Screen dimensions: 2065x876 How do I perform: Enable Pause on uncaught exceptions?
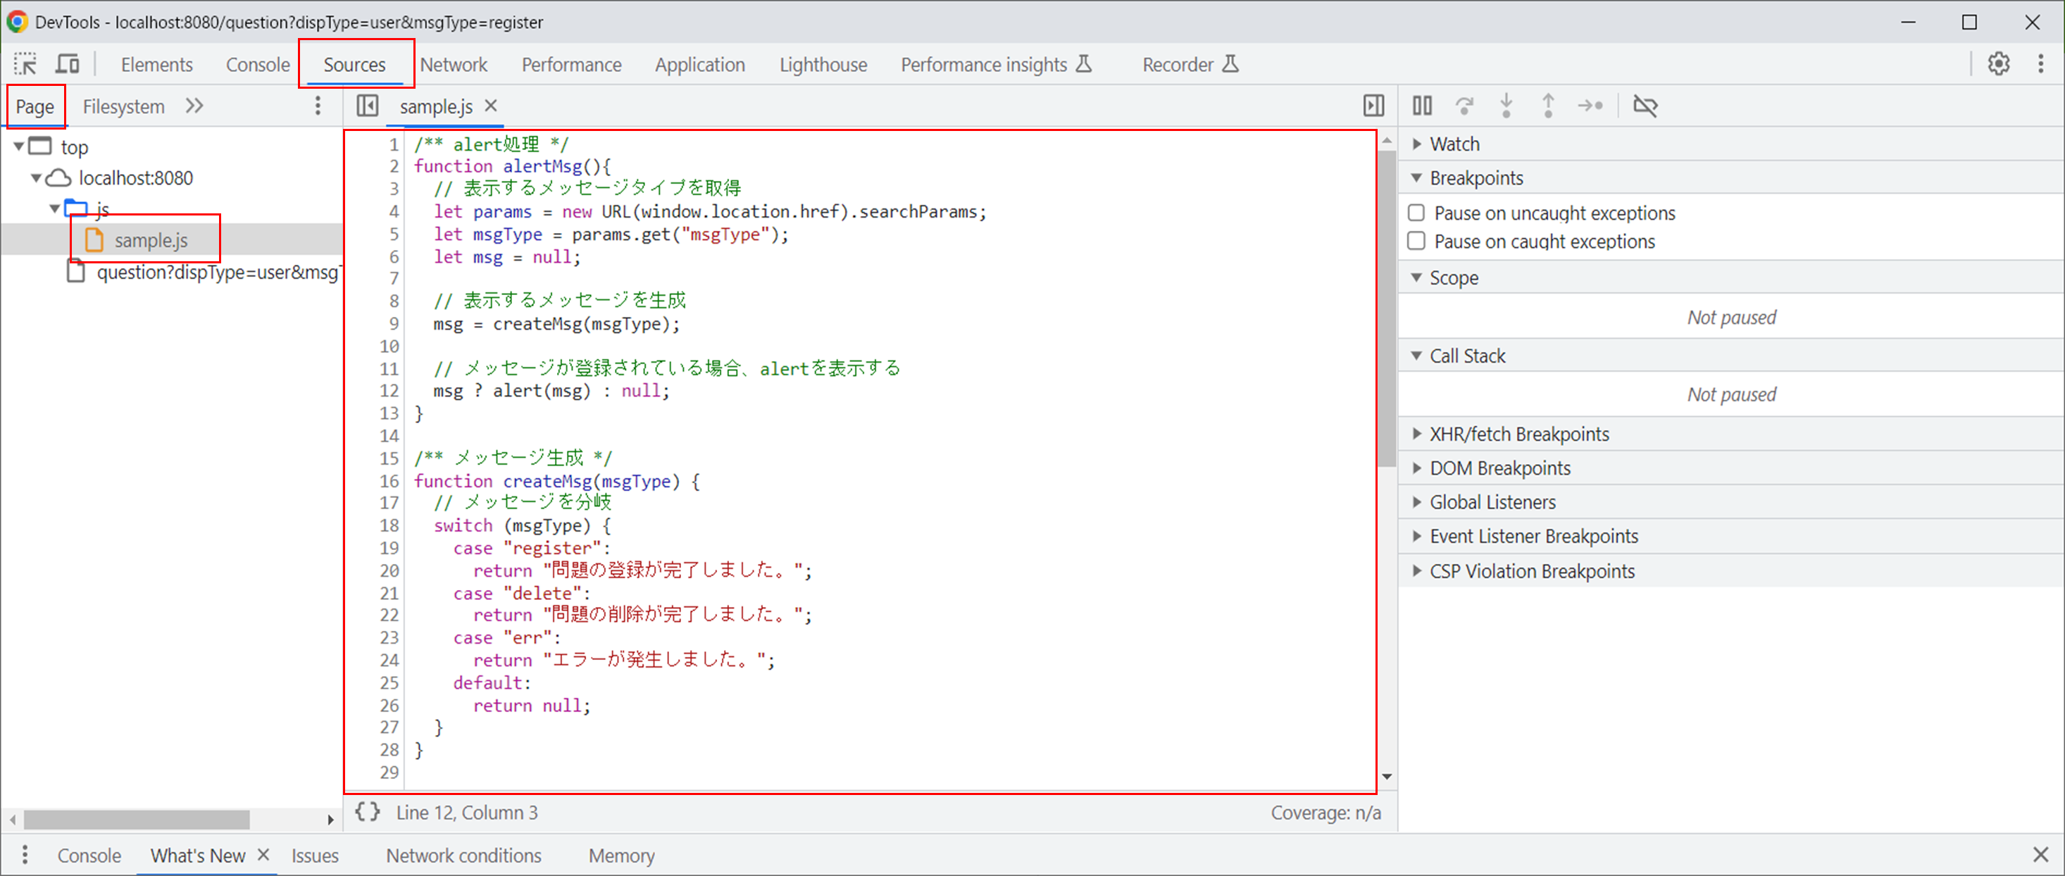coord(1416,213)
